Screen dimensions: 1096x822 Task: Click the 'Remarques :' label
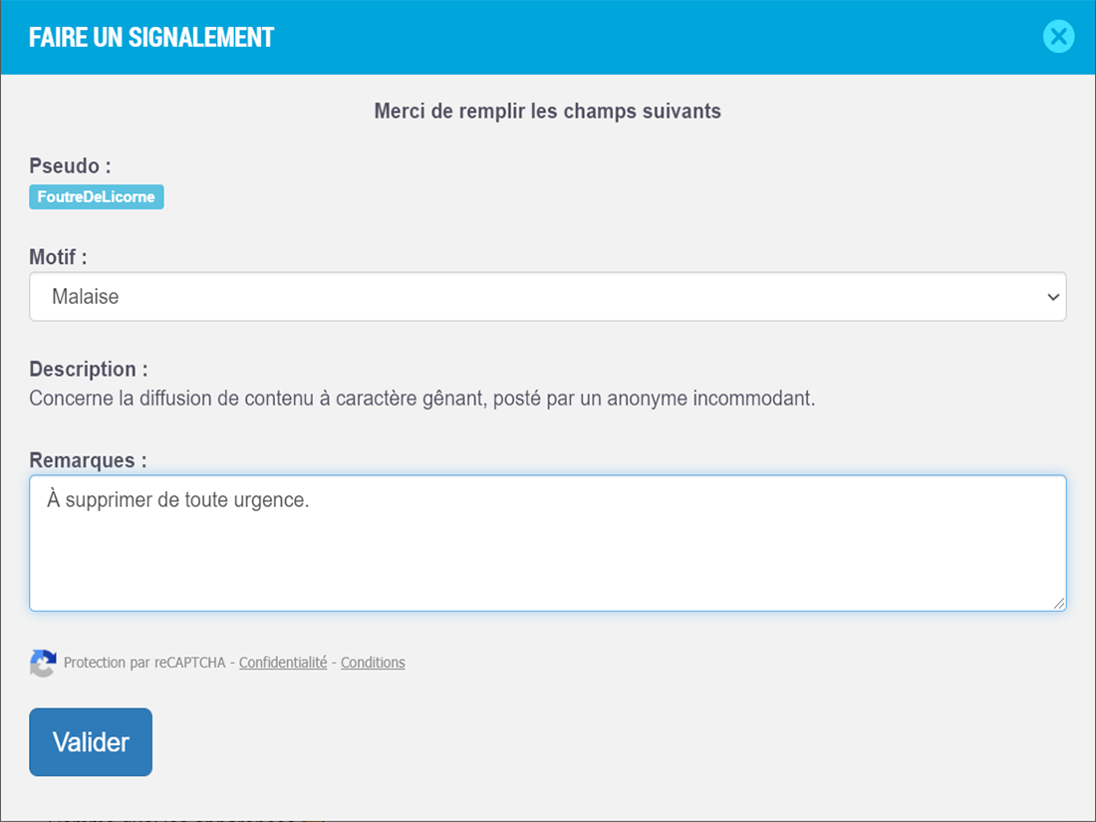pos(88,460)
